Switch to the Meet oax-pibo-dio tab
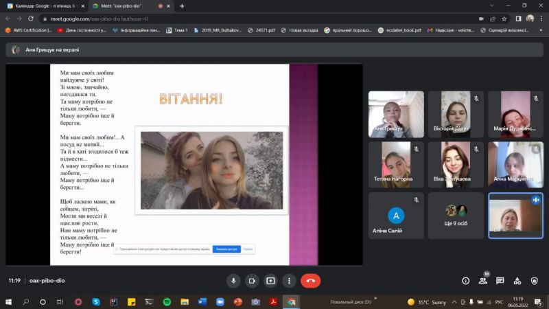The width and height of the screenshot is (549, 309). (x=131, y=6)
